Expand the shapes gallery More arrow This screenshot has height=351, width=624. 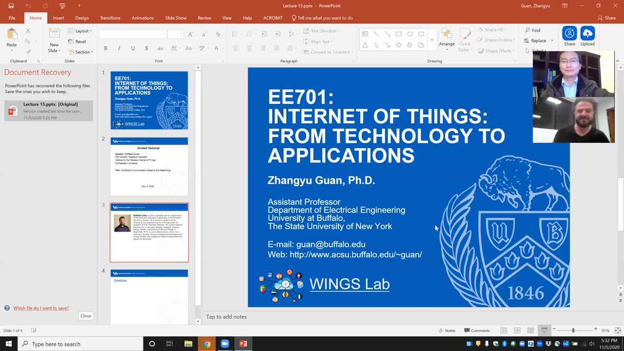(432, 39)
